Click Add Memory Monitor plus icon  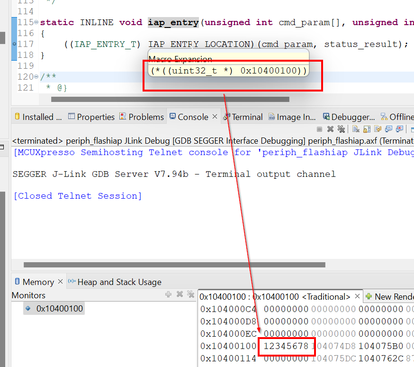pyautogui.click(x=168, y=294)
